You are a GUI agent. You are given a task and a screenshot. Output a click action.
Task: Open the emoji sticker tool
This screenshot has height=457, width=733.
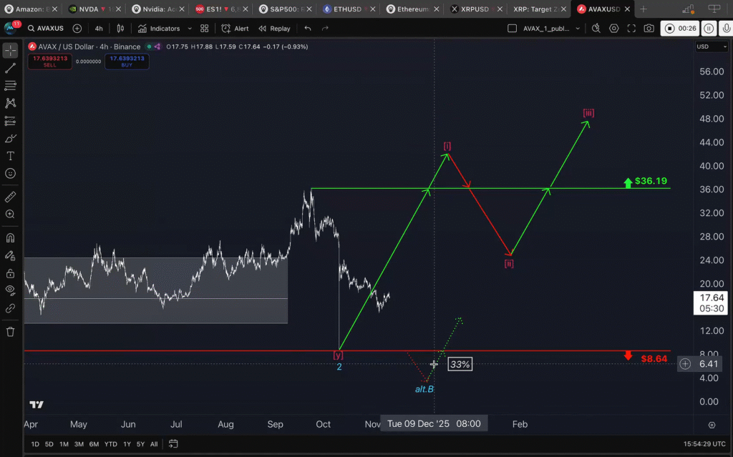pyautogui.click(x=11, y=173)
